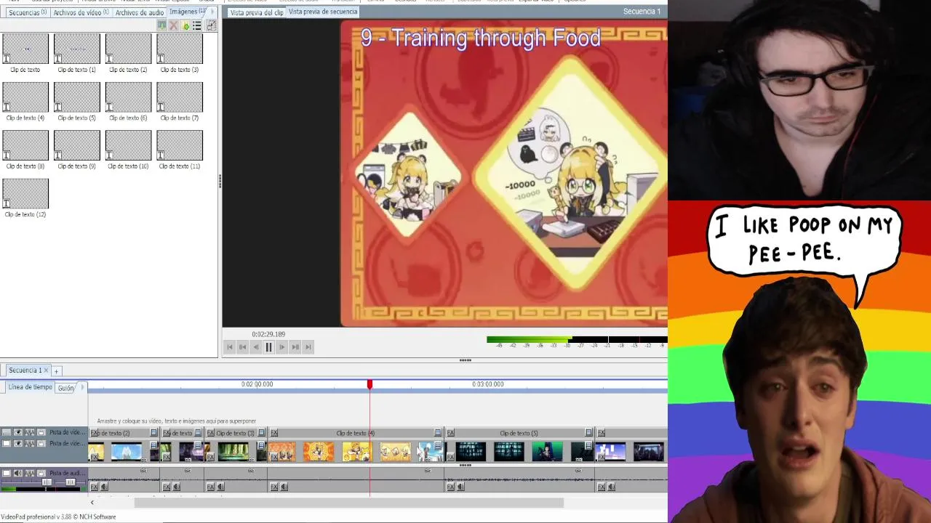
Task: Select the Clip de texto (3) thumbnail
Action: tap(180, 49)
